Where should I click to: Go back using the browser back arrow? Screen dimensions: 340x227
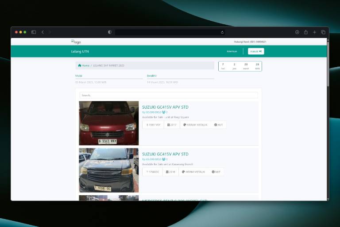point(42,32)
